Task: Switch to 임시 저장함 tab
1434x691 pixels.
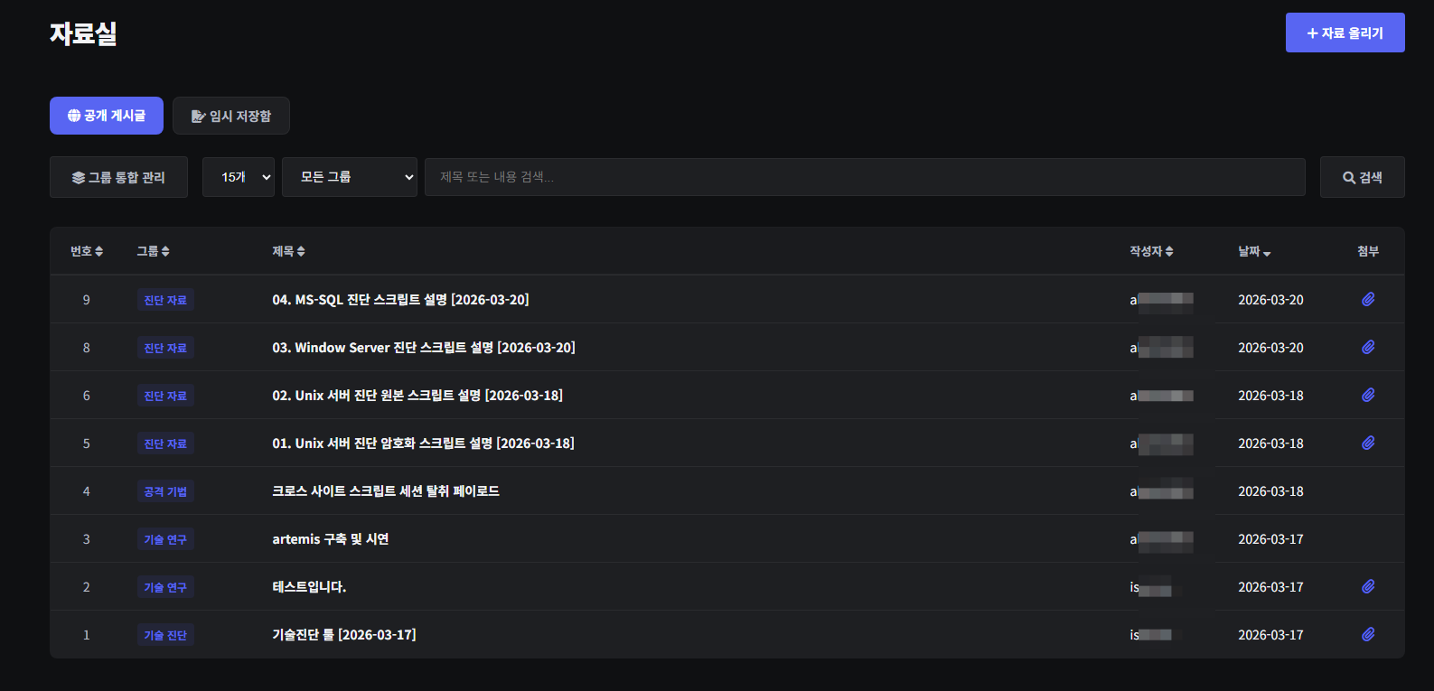Action: [231, 116]
